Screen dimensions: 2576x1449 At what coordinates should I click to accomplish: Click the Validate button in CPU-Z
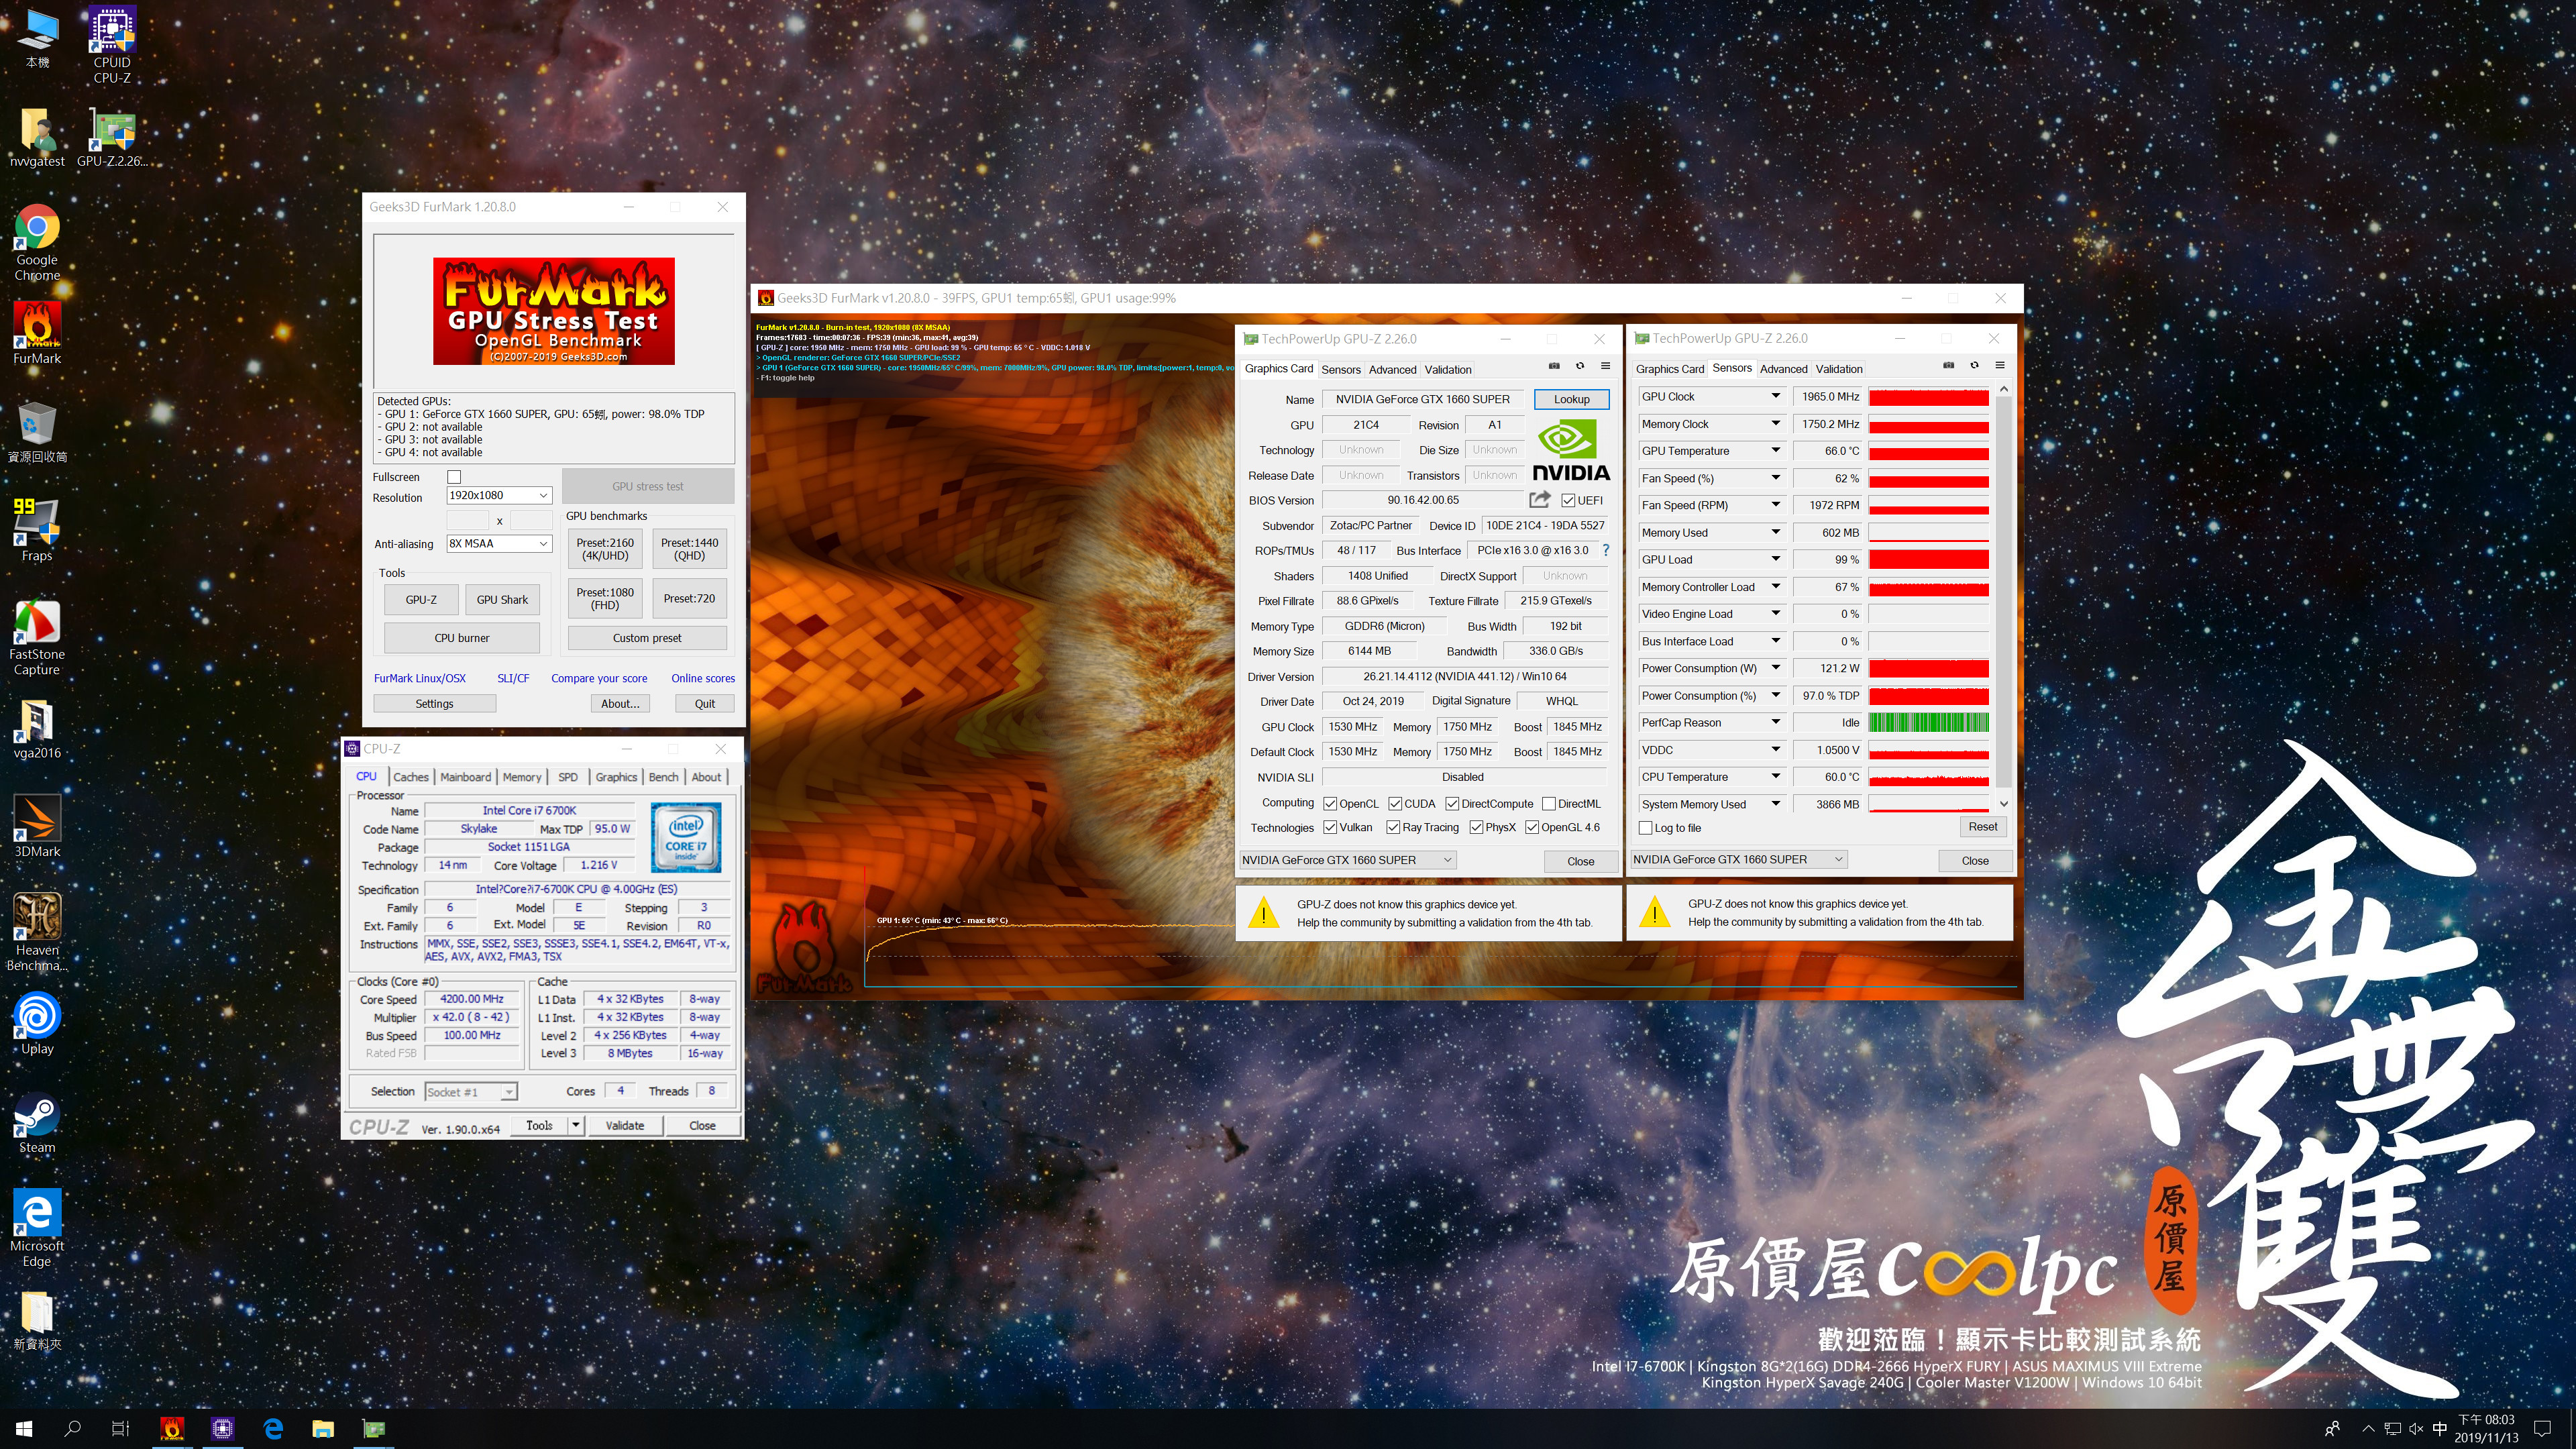pos(624,1125)
